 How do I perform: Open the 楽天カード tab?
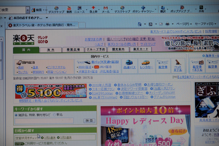pyautogui.click(x=141, y=49)
